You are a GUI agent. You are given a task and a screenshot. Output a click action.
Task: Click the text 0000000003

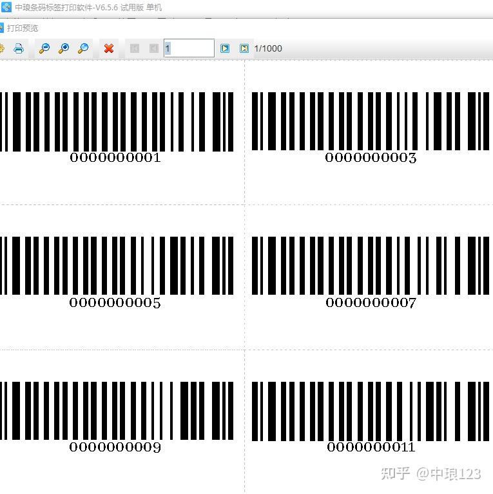pos(371,157)
